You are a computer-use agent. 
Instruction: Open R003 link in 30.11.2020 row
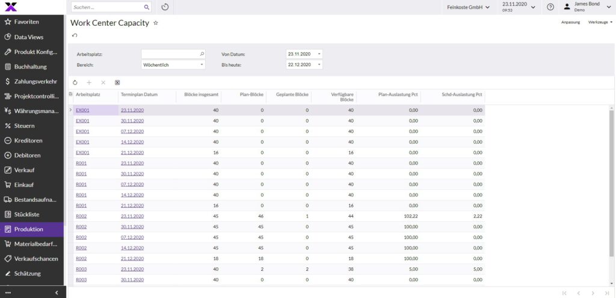(81, 279)
